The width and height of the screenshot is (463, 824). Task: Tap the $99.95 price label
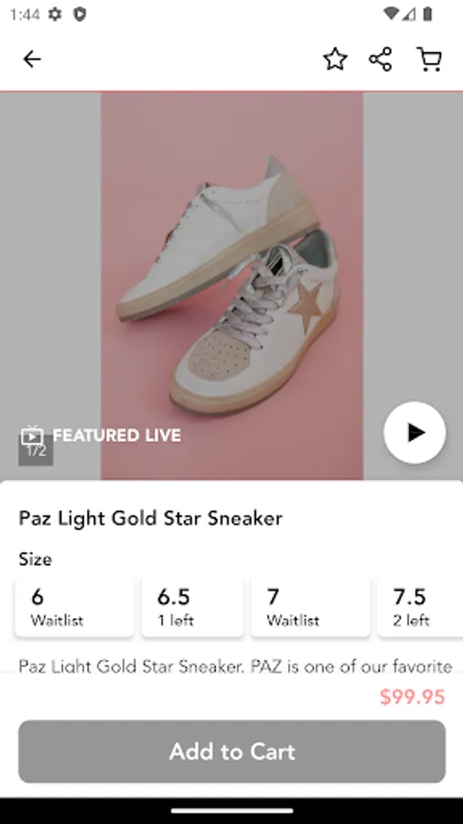[413, 697]
